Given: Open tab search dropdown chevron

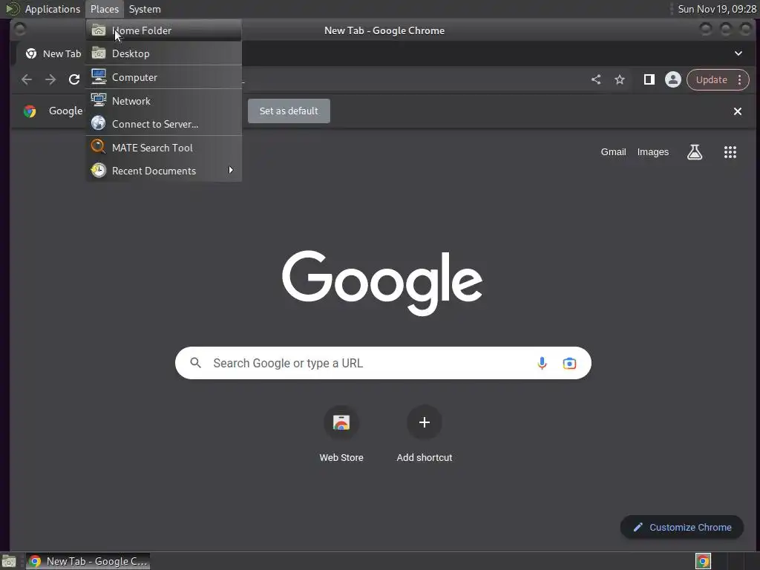Looking at the screenshot, I should pyautogui.click(x=738, y=53).
